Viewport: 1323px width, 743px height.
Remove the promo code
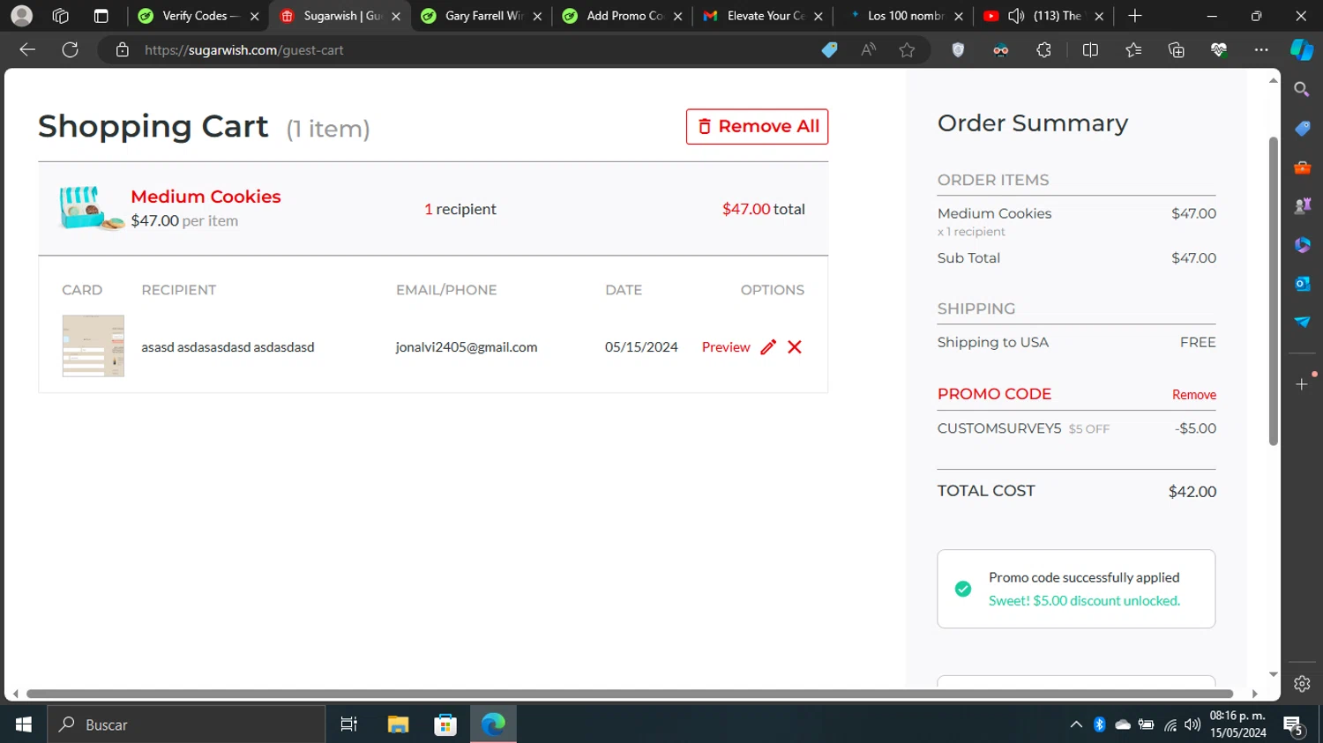[1193, 395]
